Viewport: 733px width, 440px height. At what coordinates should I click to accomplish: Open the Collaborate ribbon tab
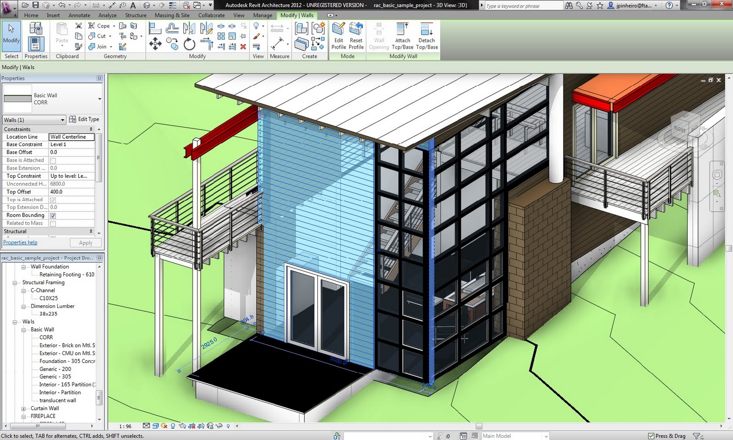[x=211, y=15]
